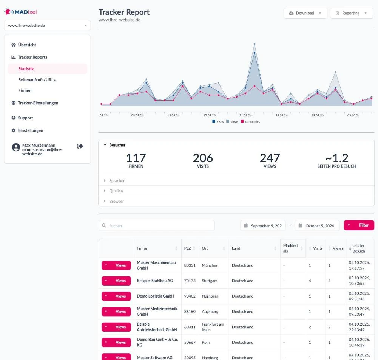Open Seitenaufrufe/URLs submenu item
Image resolution: width=378 pixels, height=360 pixels.
37,80
